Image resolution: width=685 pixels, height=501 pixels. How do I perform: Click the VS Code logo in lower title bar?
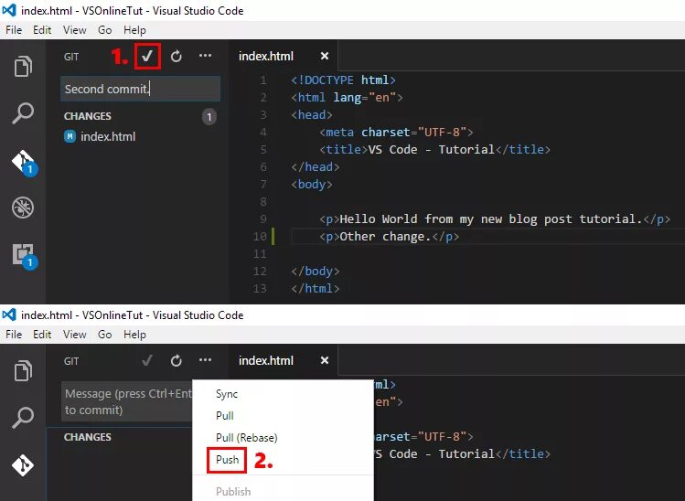click(x=9, y=314)
